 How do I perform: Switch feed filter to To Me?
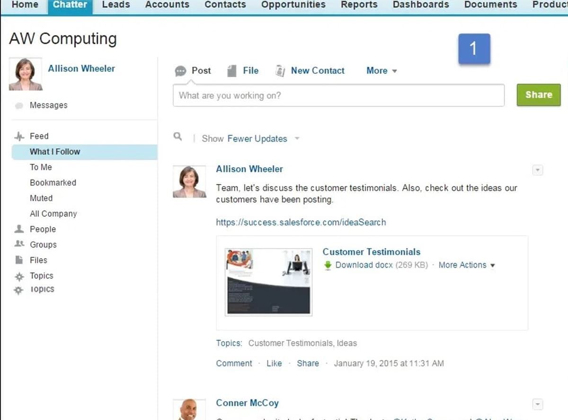(41, 167)
